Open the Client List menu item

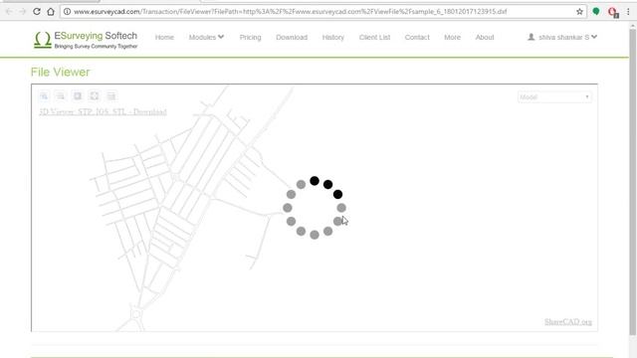(x=374, y=37)
